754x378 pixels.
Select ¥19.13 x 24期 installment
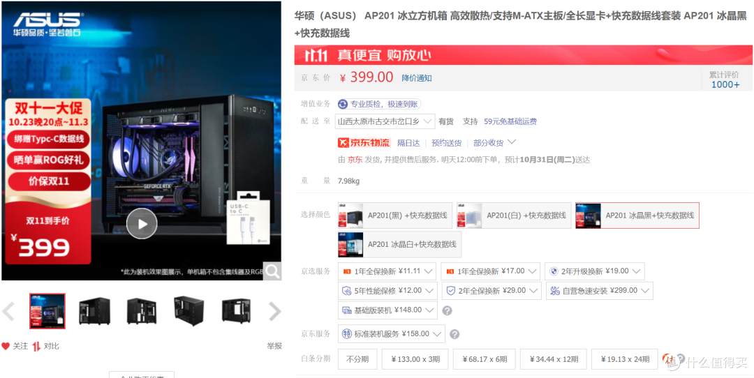pyautogui.click(x=625, y=358)
